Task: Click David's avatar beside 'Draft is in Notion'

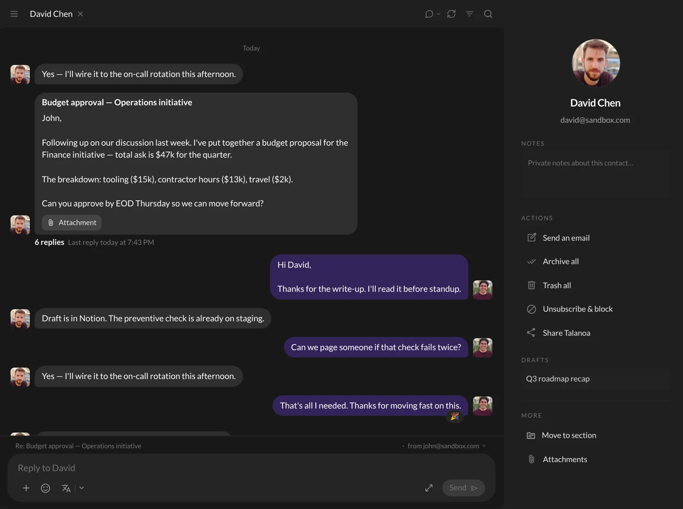Action: pyautogui.click(x=20, y=319)
